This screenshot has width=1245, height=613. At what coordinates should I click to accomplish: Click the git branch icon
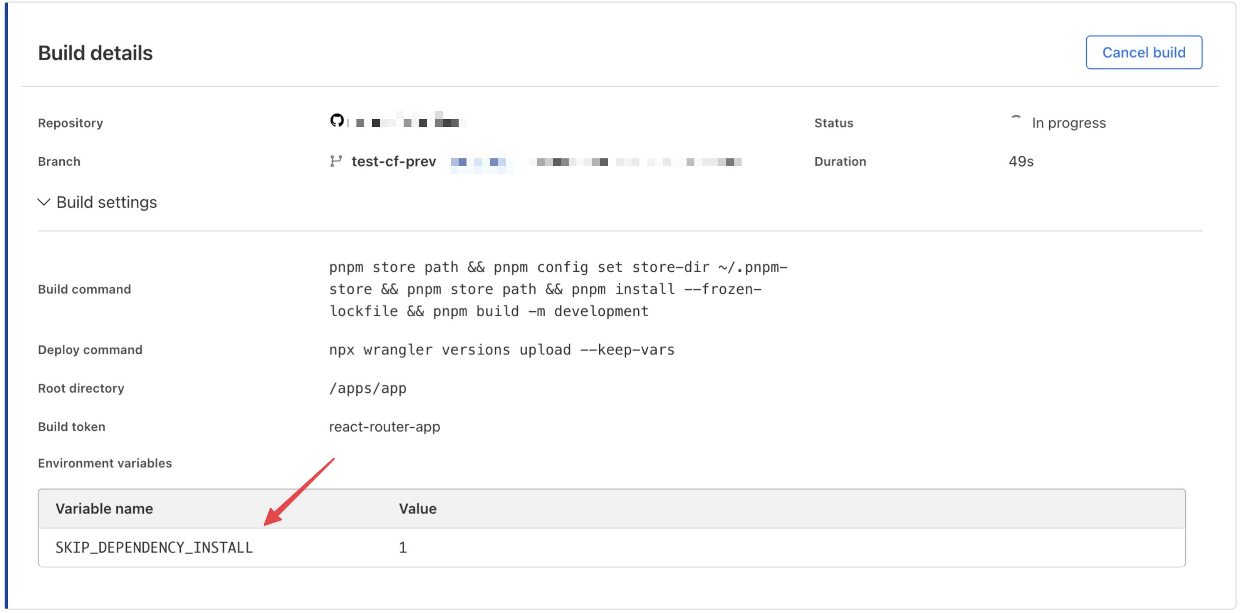[x=336, y=161]
